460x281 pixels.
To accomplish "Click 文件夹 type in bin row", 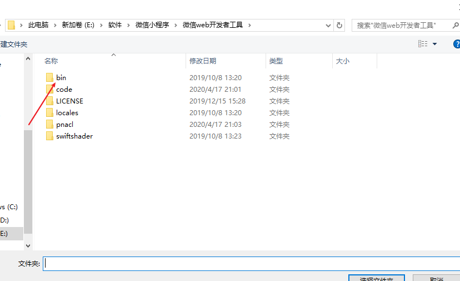I will 279,77.
